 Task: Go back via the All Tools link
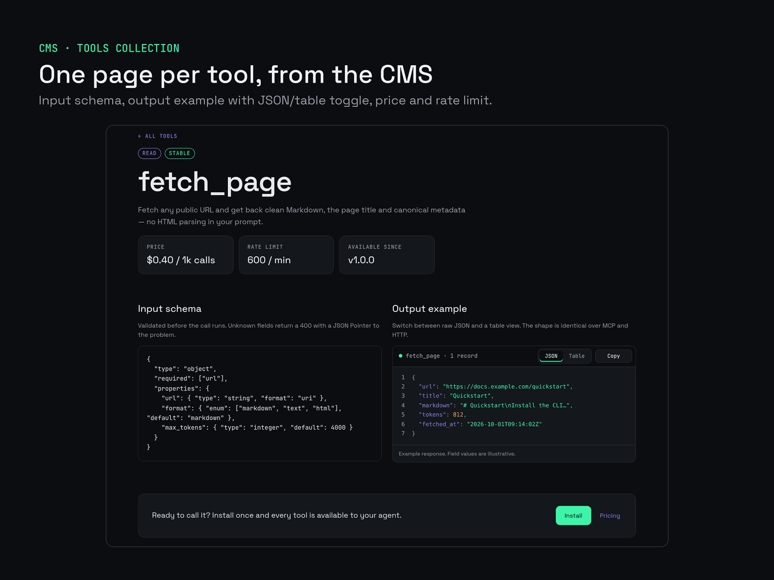158,136
